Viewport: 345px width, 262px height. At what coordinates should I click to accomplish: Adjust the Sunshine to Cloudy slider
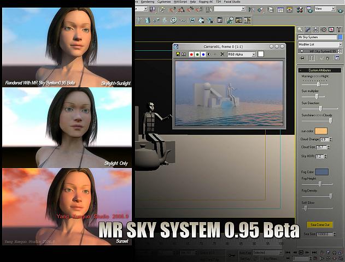tap(330, 121)
